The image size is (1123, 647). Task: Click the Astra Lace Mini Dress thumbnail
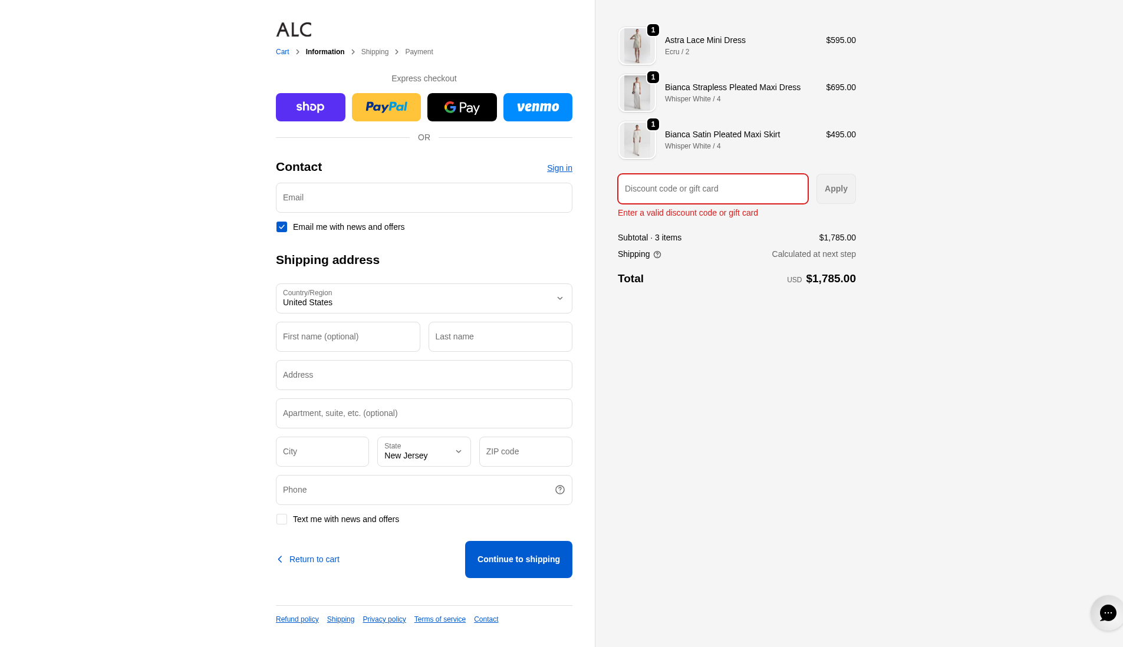pyautogui.click(x=637, y=46)
